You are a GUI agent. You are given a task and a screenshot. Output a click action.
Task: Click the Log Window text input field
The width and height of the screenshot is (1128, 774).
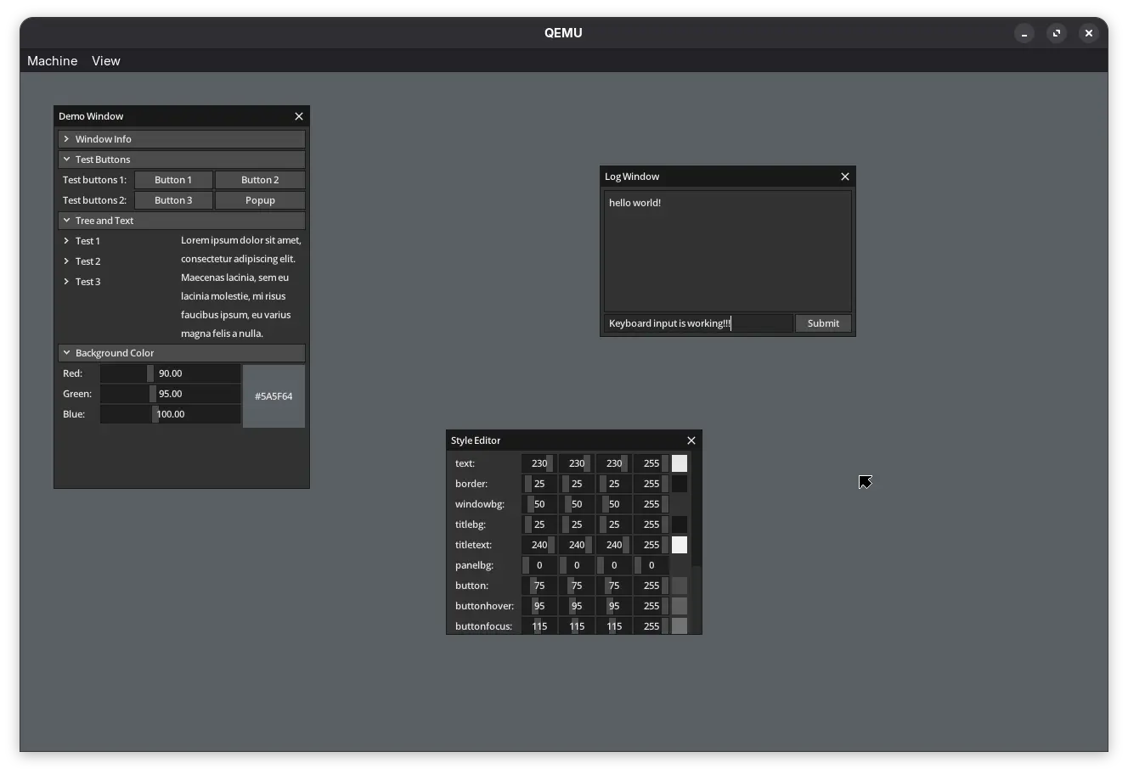tap(697, 323)
